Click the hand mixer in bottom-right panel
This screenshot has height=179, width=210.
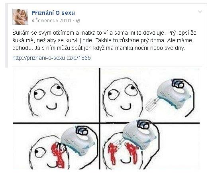pos(139,135)
